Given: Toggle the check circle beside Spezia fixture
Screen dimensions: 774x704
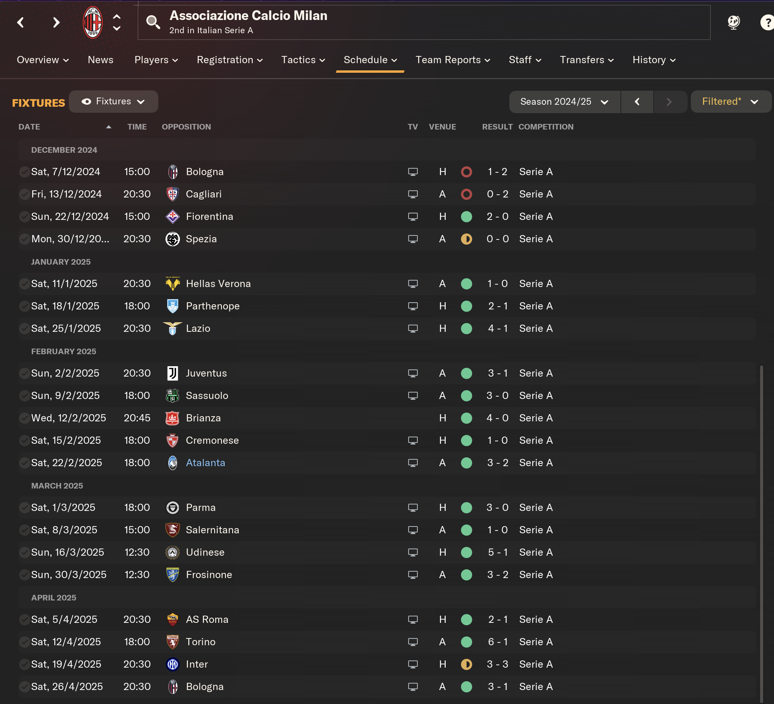Looking at the screenshot, I should [24, 239].
